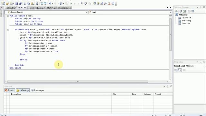Click the code editor horizontal scrollbar thumb
The image size is (206, 116).
pyautogui.click(x=78, y=82)
